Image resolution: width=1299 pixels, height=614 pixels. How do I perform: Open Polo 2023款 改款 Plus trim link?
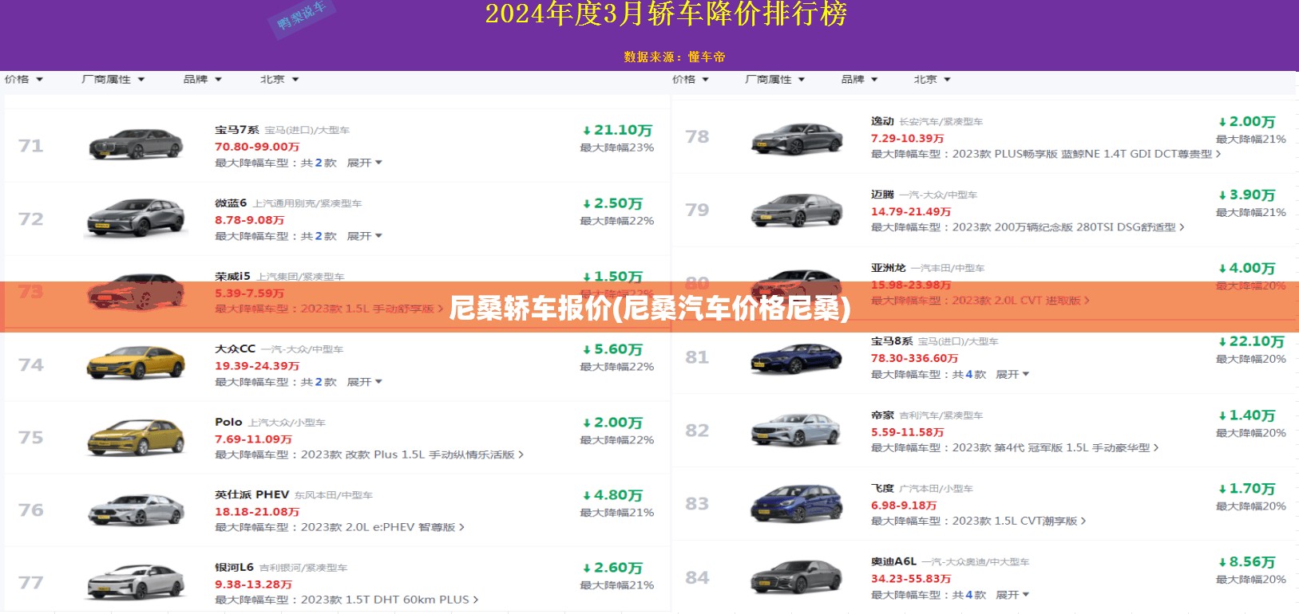tap(412, 455)
